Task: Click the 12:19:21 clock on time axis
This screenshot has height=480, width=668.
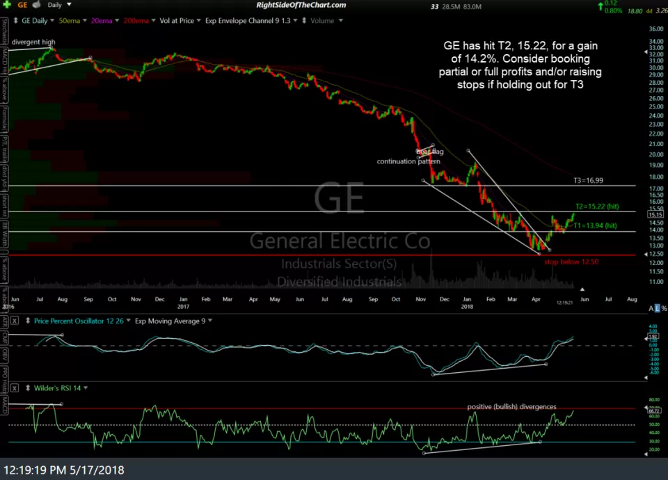Action: pyautogui.click(x=564, y=303)
